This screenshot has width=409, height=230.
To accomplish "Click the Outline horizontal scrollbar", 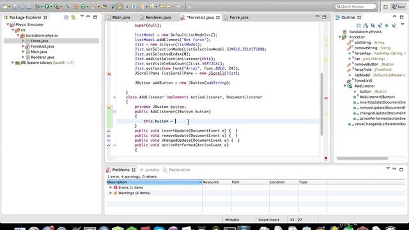I will pyautogui.click(x=362, y=158).
